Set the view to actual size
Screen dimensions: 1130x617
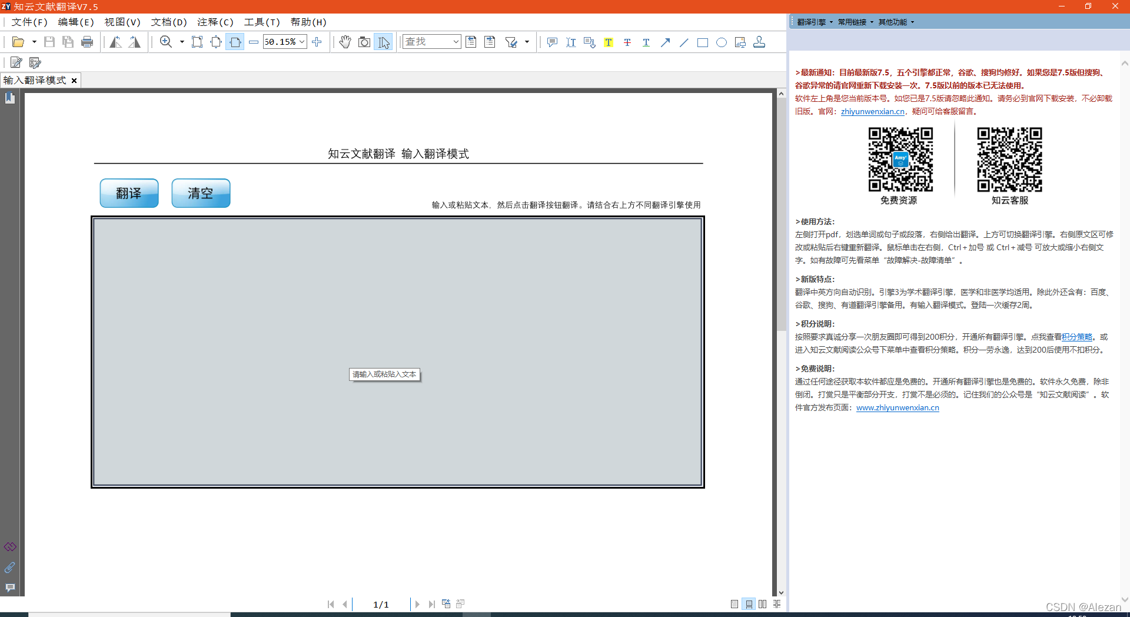pos(197,42)
